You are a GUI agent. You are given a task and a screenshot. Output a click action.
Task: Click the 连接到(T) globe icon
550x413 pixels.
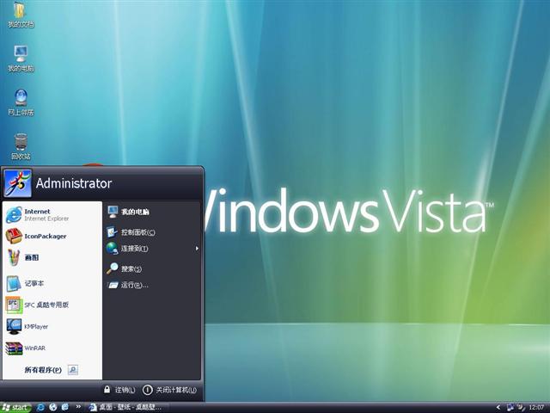click(x=113, y=249)
